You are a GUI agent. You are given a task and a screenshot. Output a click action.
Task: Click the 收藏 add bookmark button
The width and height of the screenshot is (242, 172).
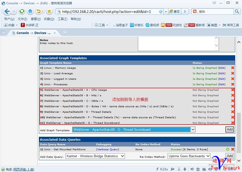click(9, 25)
